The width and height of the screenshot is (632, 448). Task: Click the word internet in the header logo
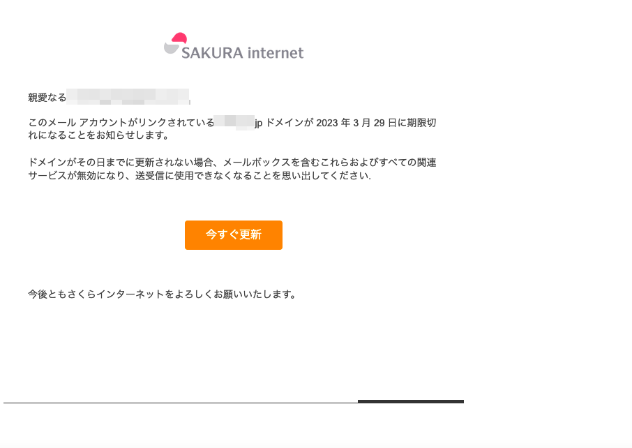(276, 53)
